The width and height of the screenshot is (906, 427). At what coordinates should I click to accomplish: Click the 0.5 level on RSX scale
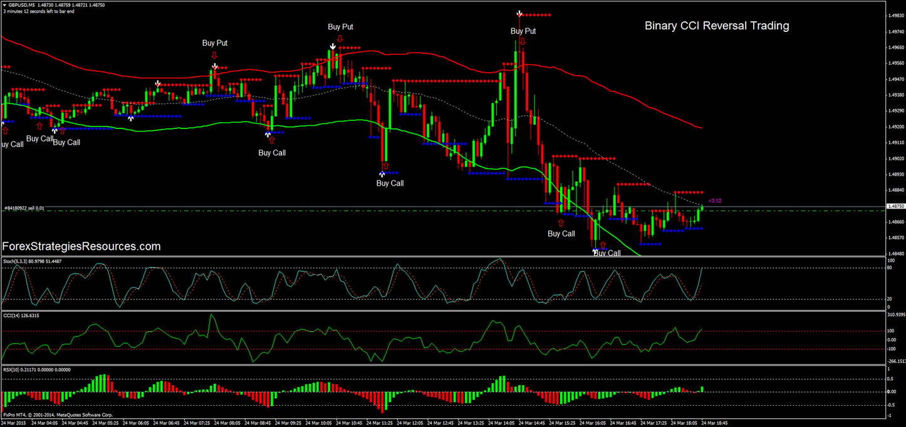point(890,379)
